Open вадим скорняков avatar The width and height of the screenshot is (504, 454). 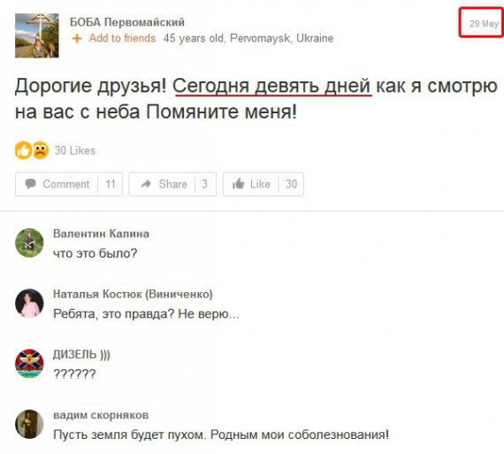[29, 424]
